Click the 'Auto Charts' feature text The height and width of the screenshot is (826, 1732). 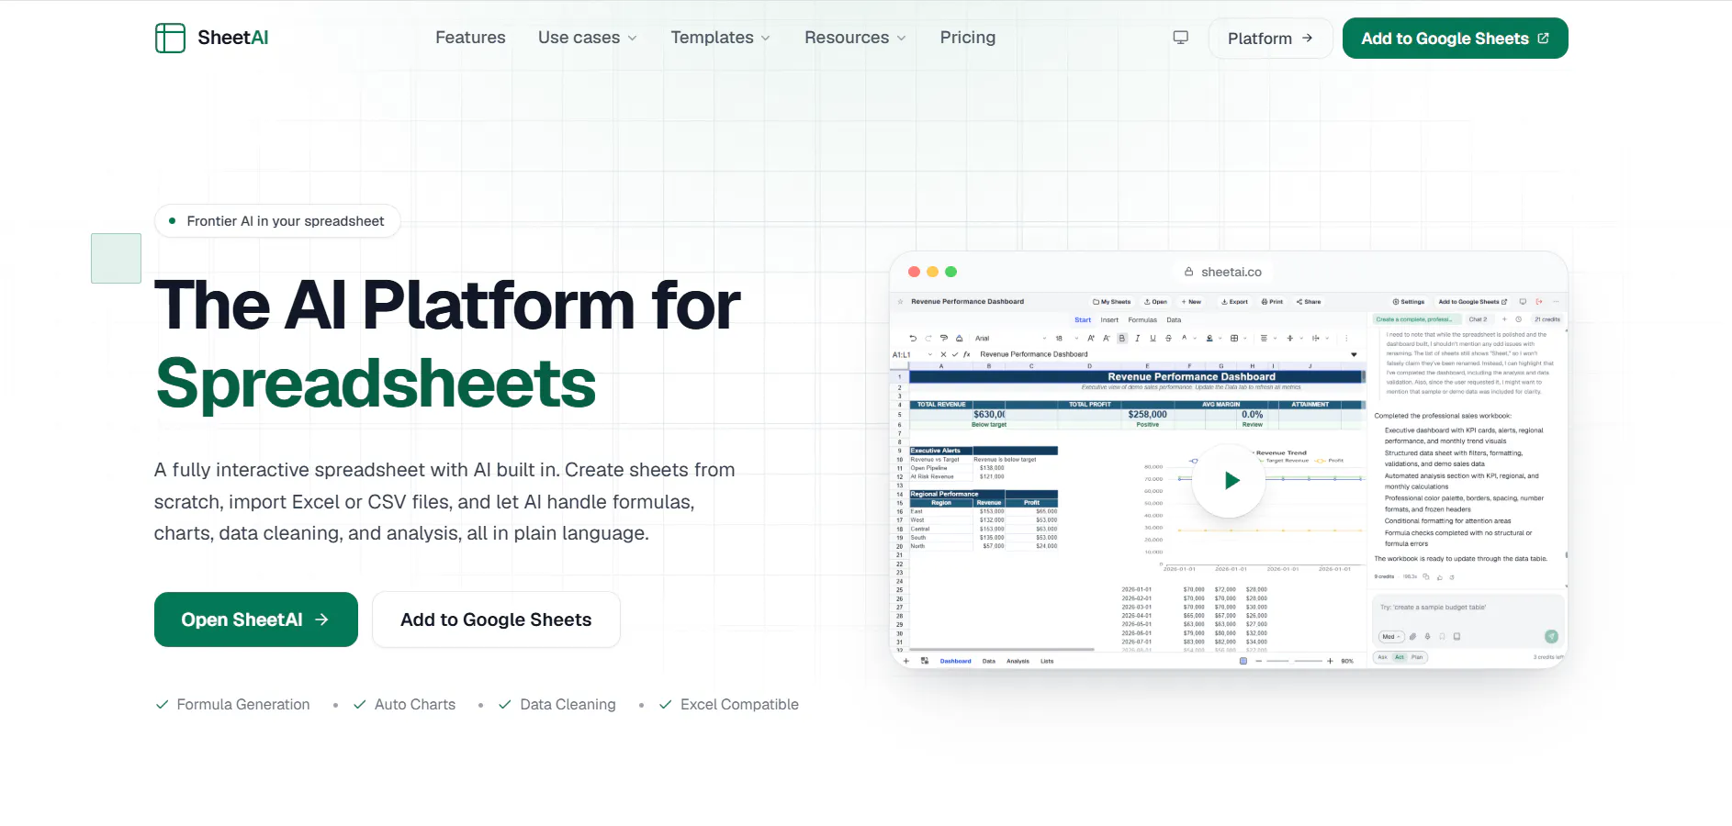tap(415, 704)
